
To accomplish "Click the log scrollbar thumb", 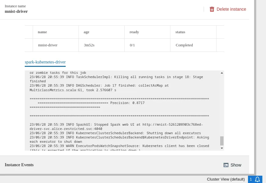I will point(222,141).
